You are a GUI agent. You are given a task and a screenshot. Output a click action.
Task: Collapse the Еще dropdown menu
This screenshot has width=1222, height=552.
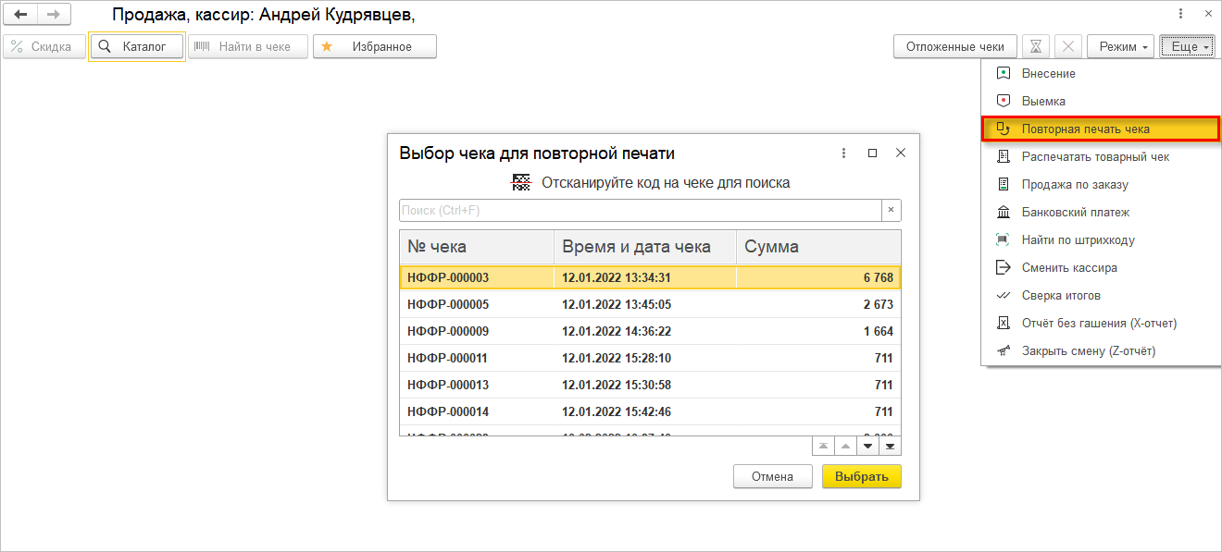[x=1186, y=46]
